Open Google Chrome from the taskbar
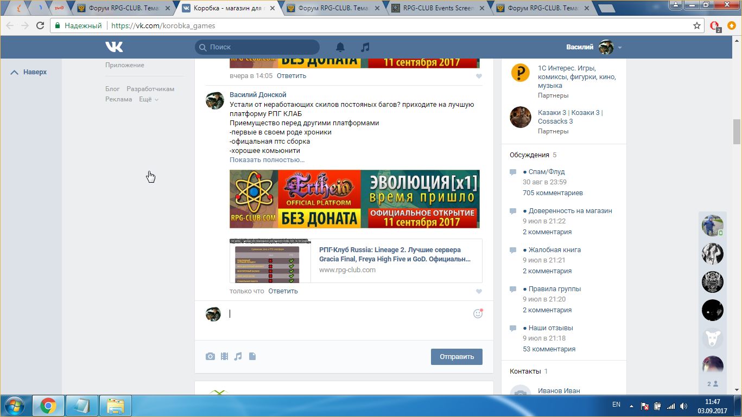Screen dimensions: 742x417 [x=48, y=406]
